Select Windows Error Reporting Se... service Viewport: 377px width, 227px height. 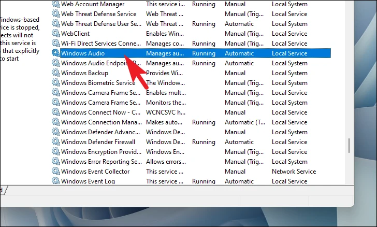click(x=101, y=162)
